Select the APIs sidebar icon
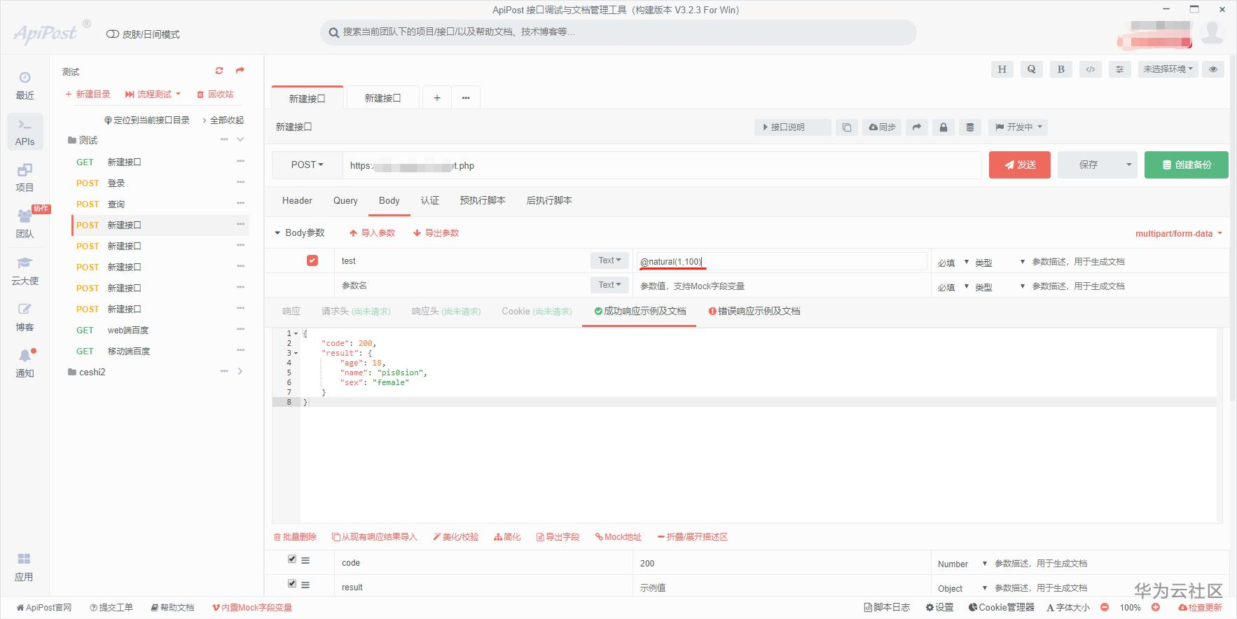 tap(25, 132)
